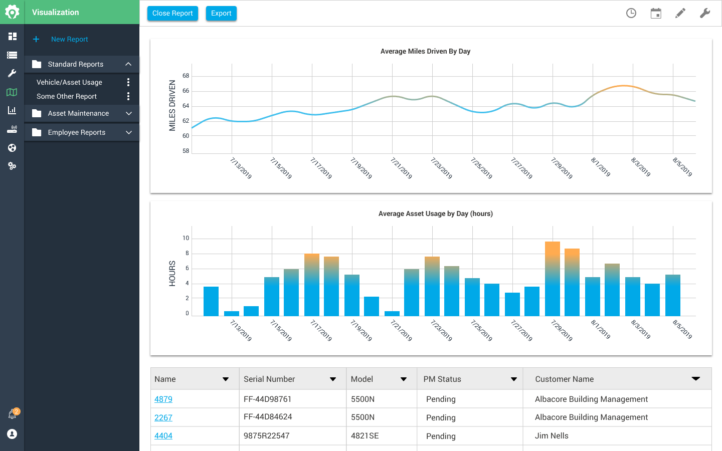Click Albacore Building Management in row 4879
This screenshot has height=451, width=722.
click(591, 399)
